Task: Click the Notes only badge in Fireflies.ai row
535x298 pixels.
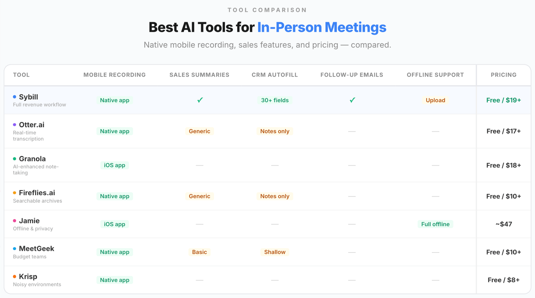Action: point(275,196)
